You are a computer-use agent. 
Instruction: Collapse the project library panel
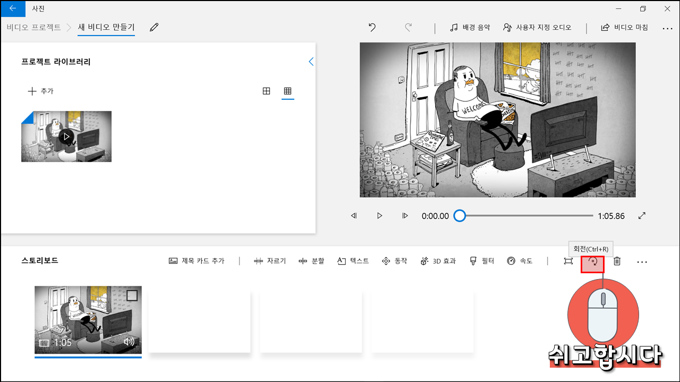tap(311, 62)
